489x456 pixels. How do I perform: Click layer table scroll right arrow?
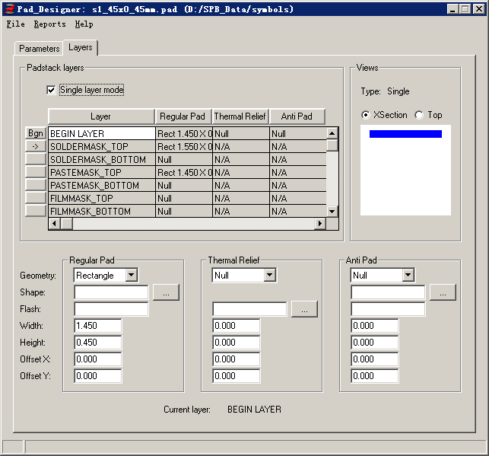[x=320, y=224]
